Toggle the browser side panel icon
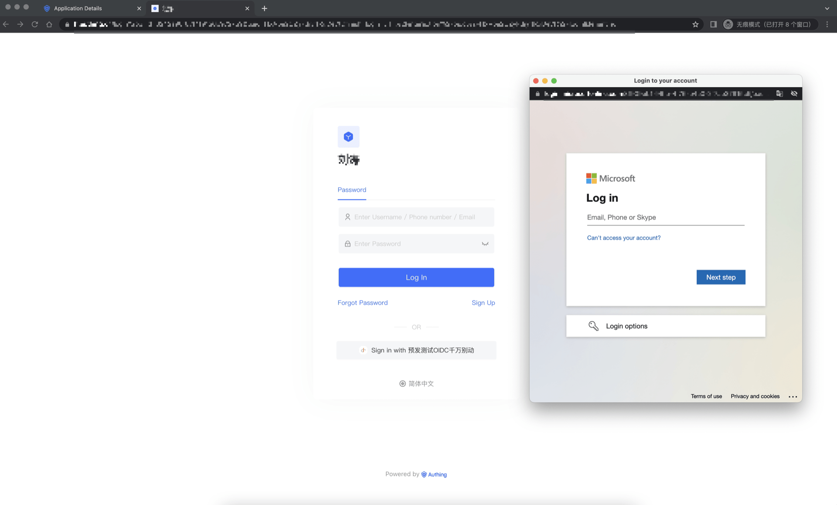Viewport: 837px width, 505px height. 713,24
